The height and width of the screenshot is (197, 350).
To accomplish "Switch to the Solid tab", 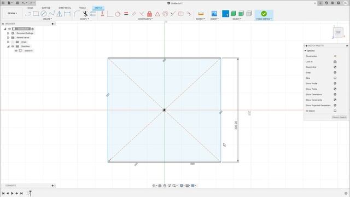I will click(x=30, y=8).
